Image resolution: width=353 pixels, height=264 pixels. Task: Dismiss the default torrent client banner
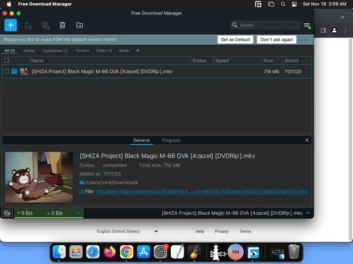(305, 40)
